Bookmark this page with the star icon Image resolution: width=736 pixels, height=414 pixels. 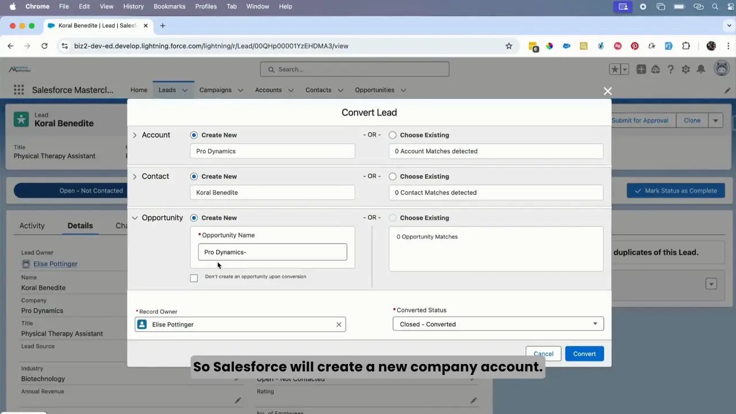(x=509, y=46)
